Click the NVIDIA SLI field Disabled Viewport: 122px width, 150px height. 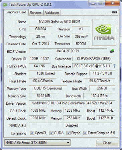72,125
